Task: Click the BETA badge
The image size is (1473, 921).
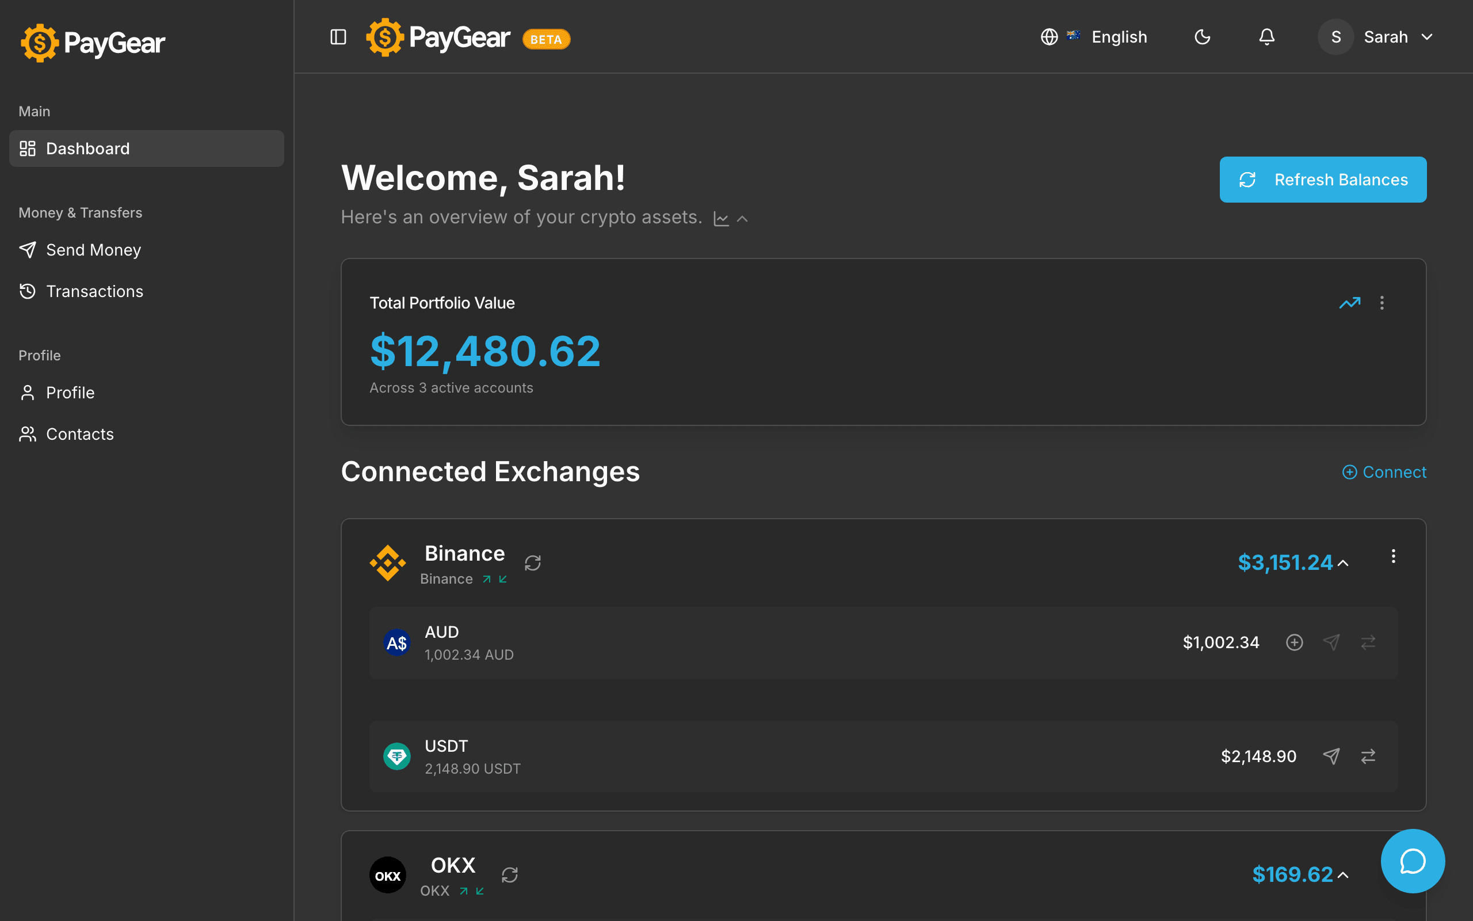Action: (546, 40)
